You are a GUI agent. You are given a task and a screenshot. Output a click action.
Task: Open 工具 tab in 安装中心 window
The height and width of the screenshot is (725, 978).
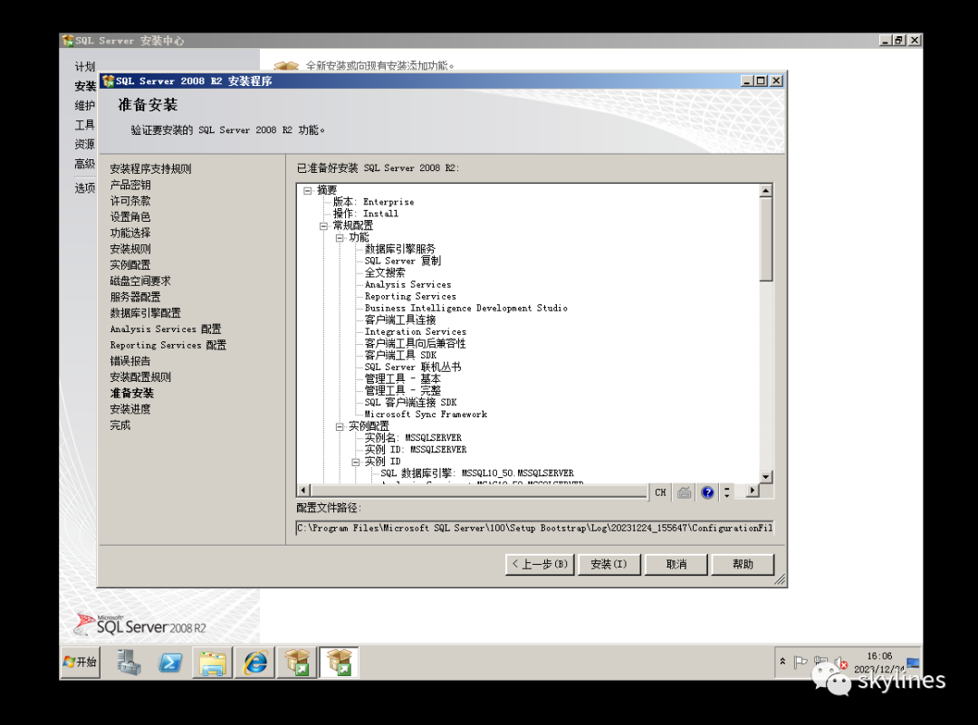tap(85, 125)
